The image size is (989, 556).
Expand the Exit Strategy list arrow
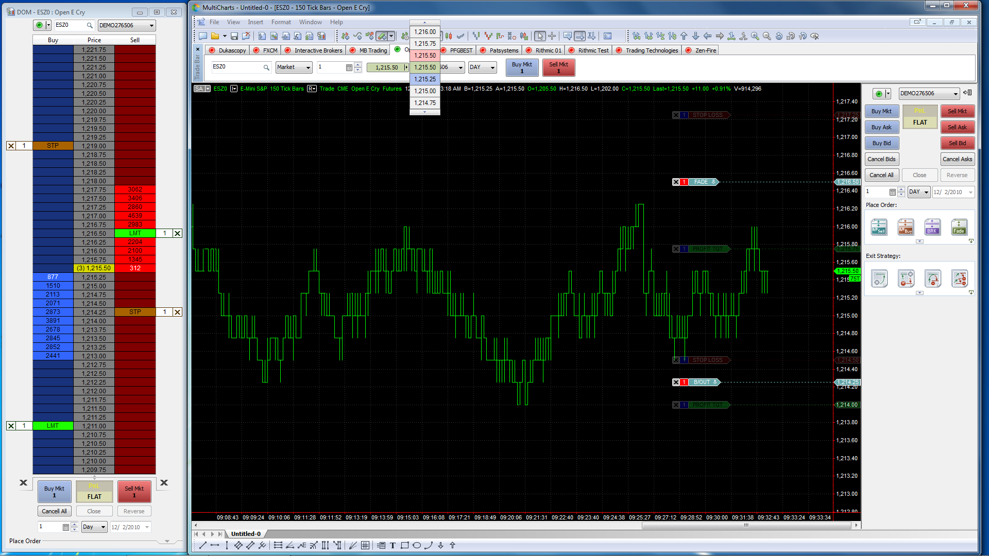919,293
